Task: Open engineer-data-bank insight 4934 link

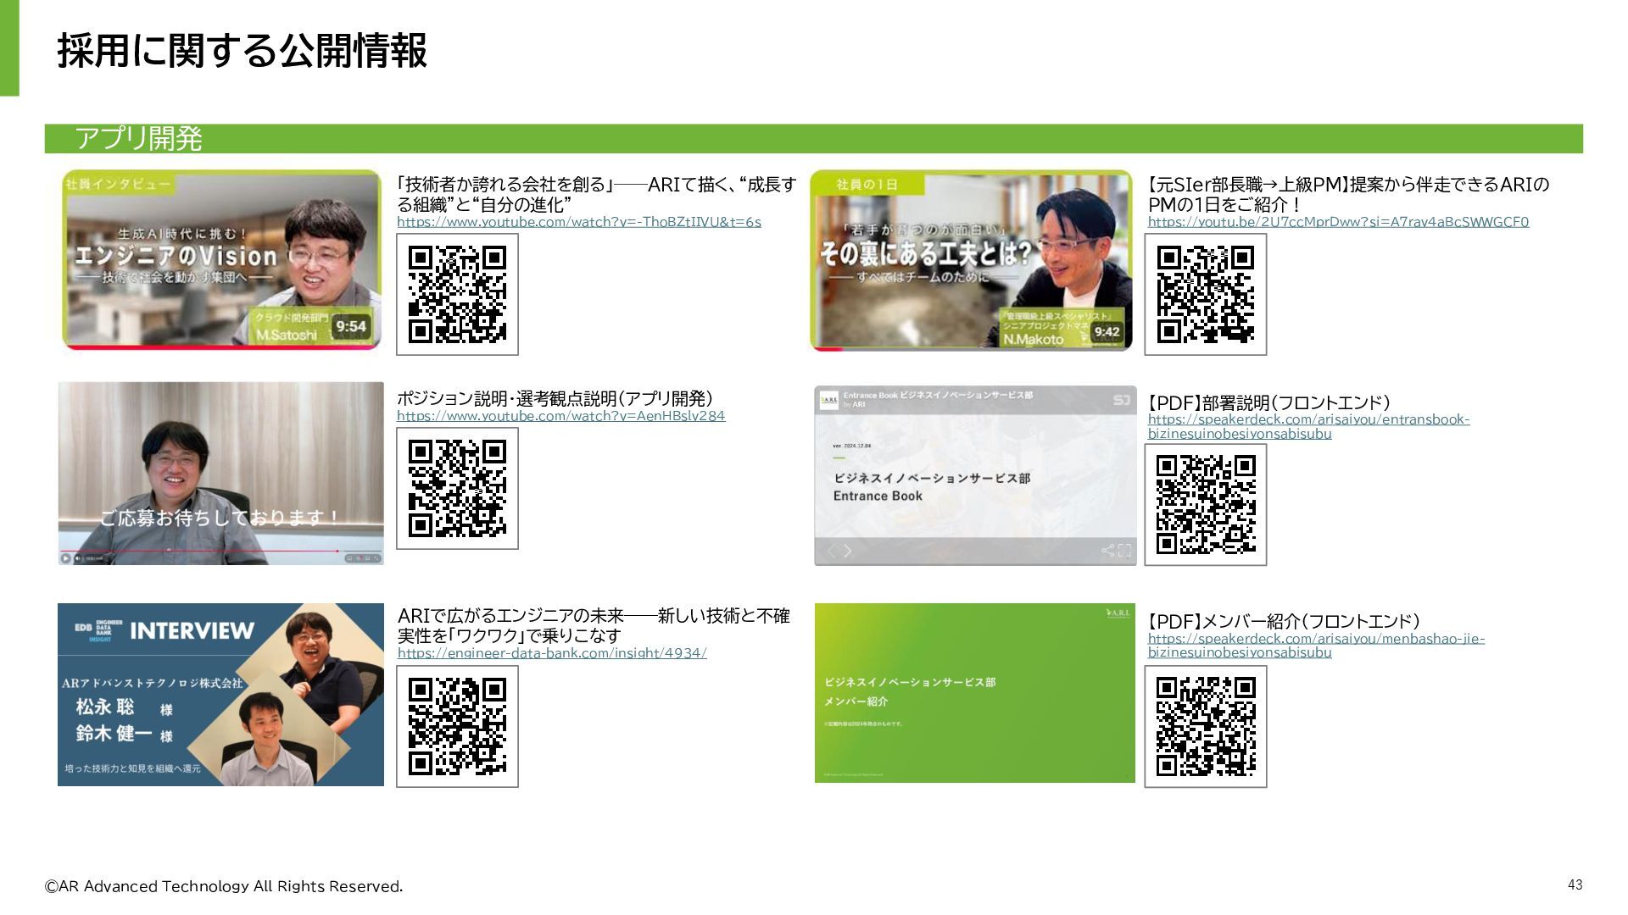Action: (551, 653)
